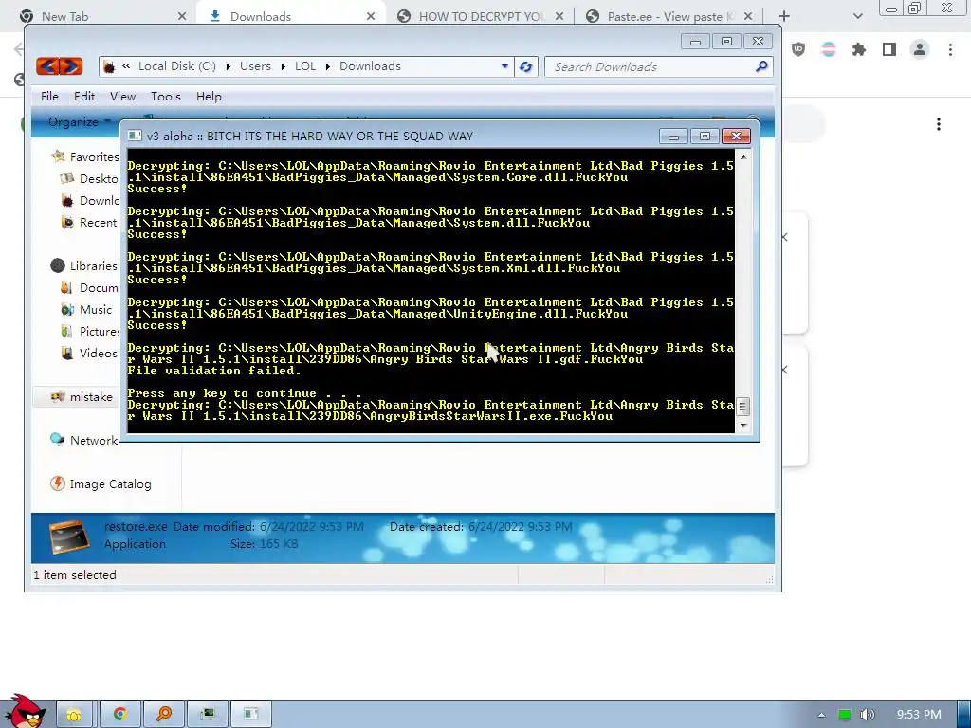Screen dimensions: 971x728
Task: Switch to the console window taskbar icon
Action: pos(250,715)
